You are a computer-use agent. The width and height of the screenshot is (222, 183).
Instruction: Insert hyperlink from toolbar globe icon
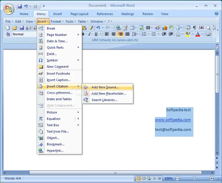(118, 28)
